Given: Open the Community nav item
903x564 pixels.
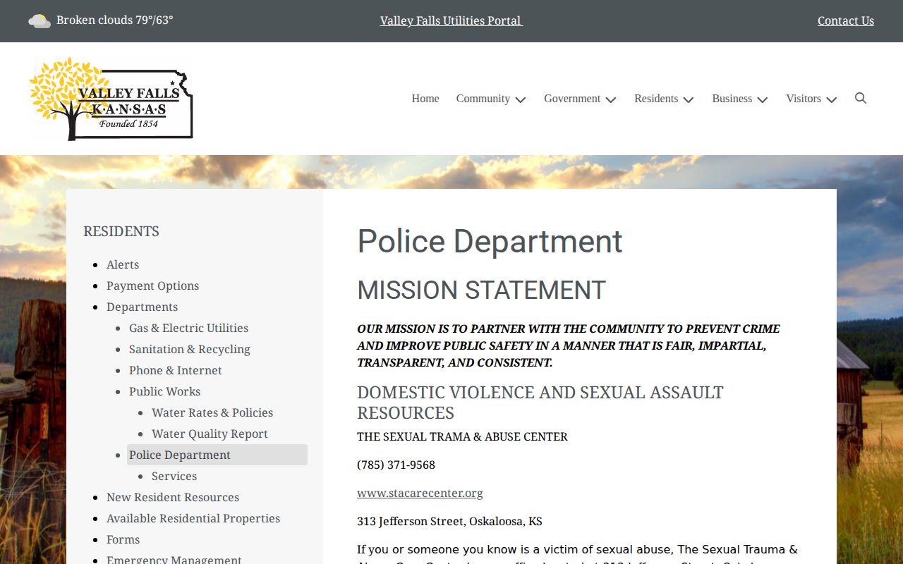Looking at the screenshot, I should (x=483, y=99).
